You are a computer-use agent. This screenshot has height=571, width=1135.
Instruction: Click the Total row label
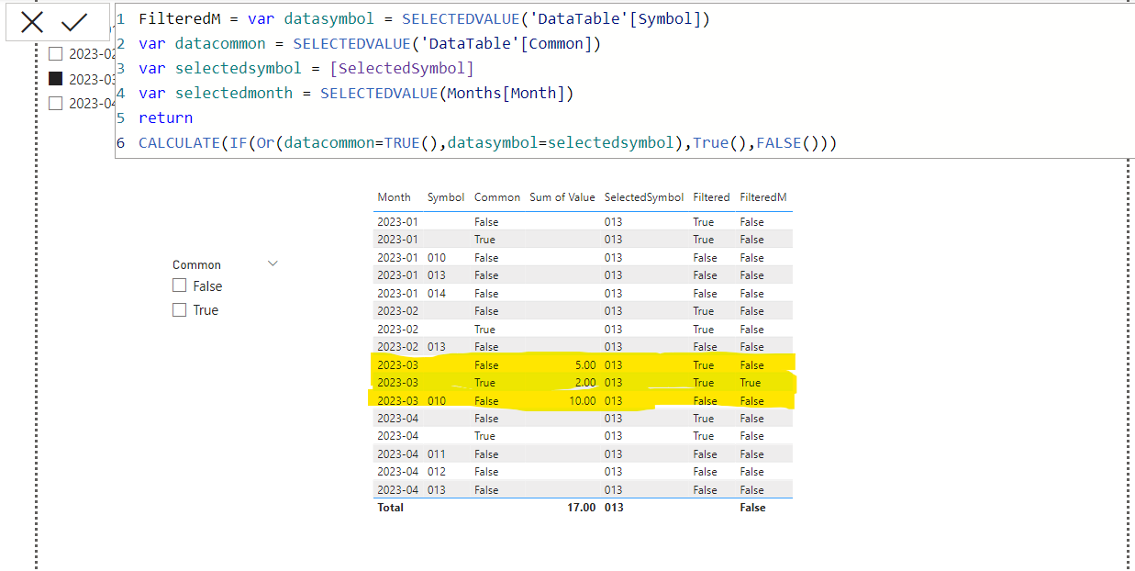pyautogui.click(x=390, y=508)
